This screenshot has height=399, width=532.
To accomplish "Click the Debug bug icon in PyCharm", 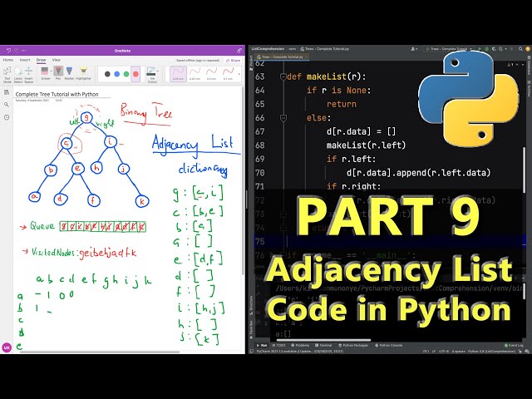I will click(x=486, y=49).
